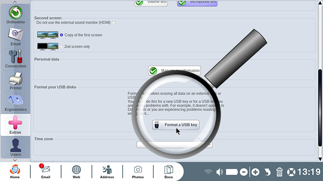The image size is (323, 181).
Task: Open the Email settings in sidebar
Action: pos(15,37)
